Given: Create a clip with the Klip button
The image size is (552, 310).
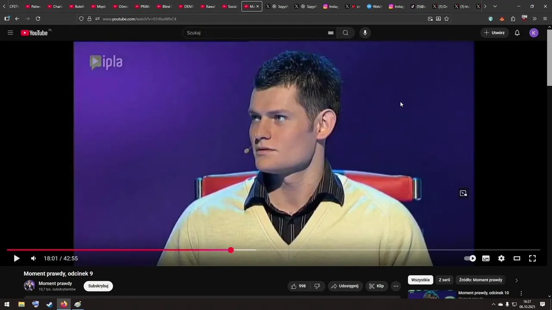Looking at the screenshot, I should point(376,286).
